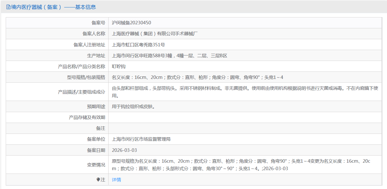The image size is (387, 189).
Task: Click the 备案单位 label
Action: [x=96, y=139]
